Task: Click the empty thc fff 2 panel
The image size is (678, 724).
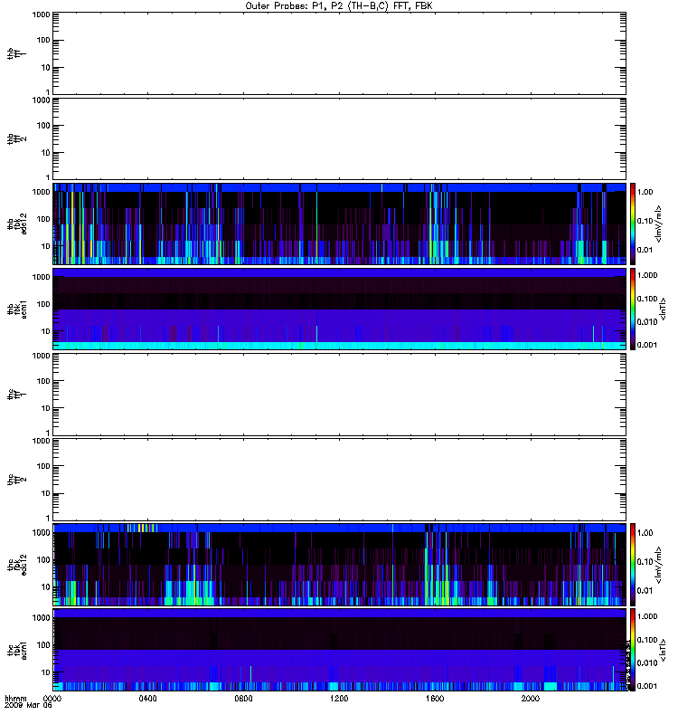Action: (340, 480)
